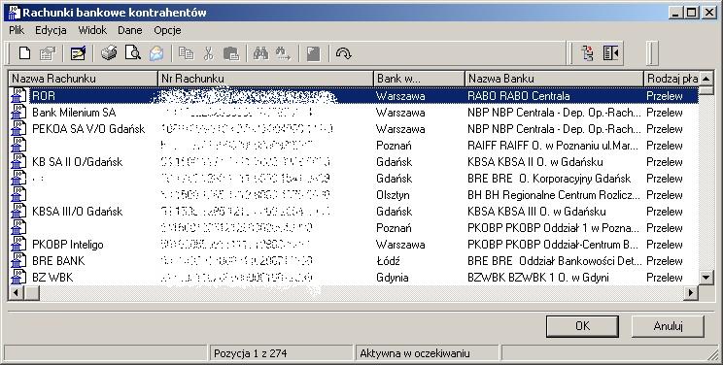Click the Copy toolbar icon
The width and height of the screenshot is (723, 365).
point(186,53)
